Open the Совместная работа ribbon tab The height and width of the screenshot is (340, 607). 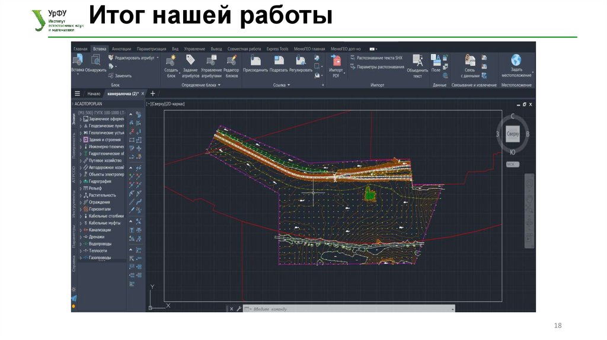coord(244,49)
